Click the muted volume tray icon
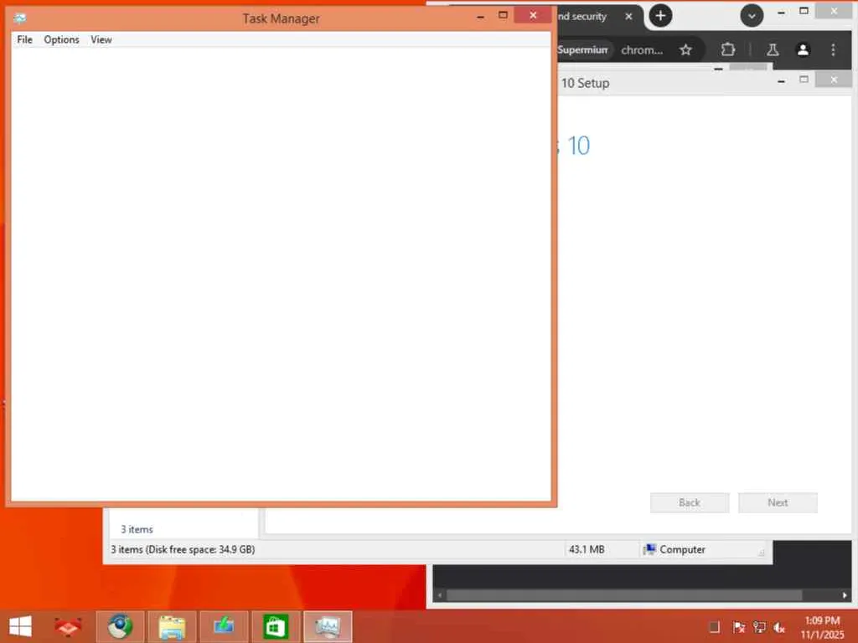858x643 pixels. point(779,628)
